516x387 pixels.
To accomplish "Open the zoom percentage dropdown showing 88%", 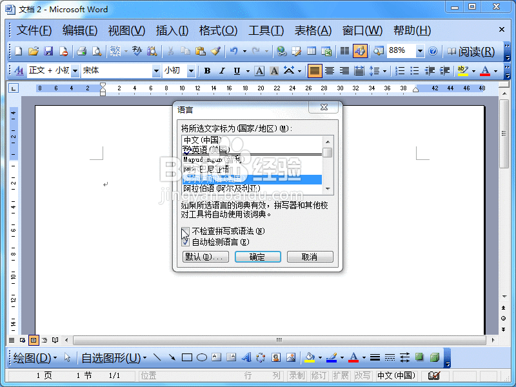I will (x=420, y=51).
